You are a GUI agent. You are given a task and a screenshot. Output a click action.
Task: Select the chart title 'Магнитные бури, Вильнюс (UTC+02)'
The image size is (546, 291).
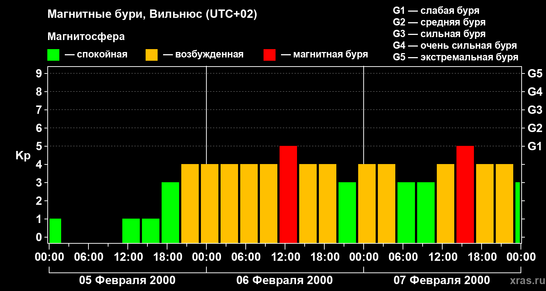click(152, 15)
